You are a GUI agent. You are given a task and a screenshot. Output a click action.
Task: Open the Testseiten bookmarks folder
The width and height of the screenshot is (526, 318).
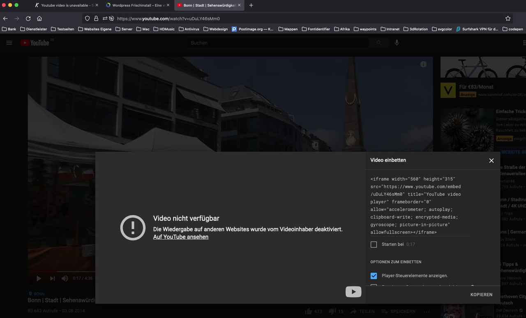tap(63, 29)
